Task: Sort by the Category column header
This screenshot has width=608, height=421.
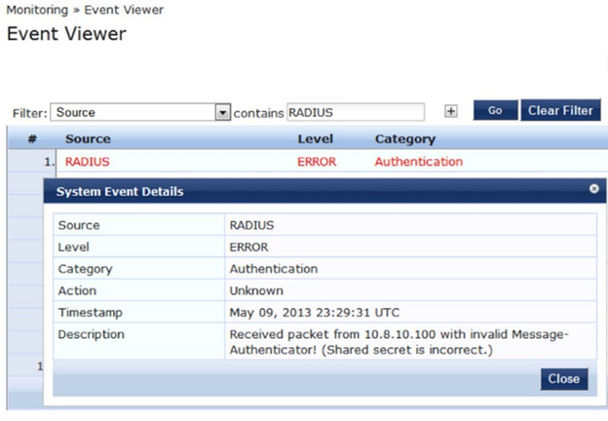Action: pos(404,139)
